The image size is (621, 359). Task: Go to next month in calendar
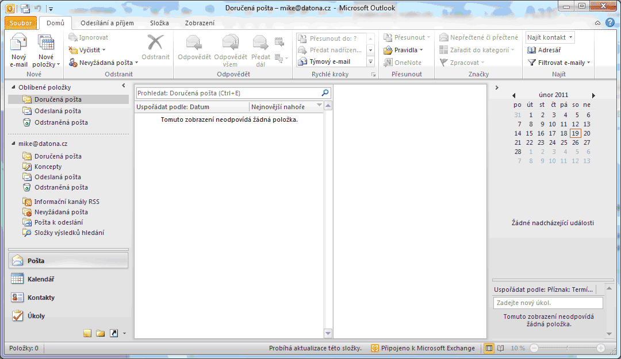click(593, 95)
